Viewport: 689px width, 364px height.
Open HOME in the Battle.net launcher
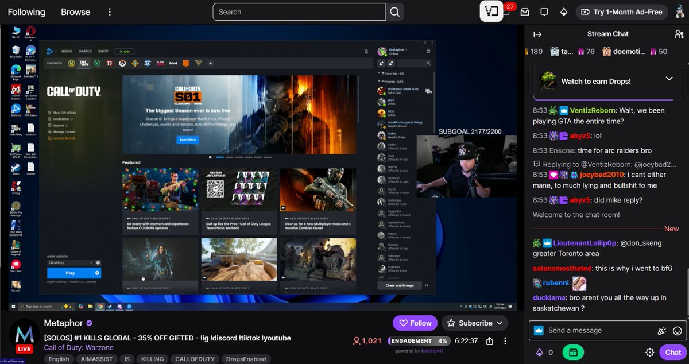(x=67, y=51)
